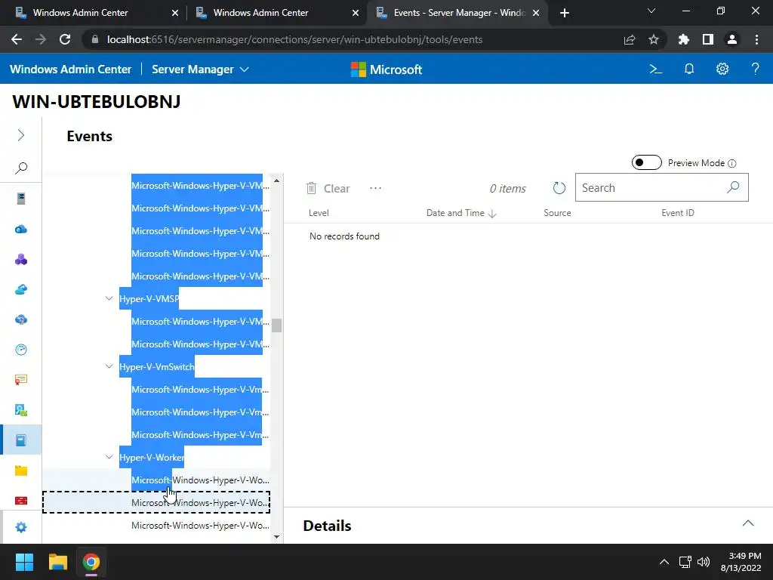Reload the current page
Image resolution: width=773 pixels, height=580 pixels.
[x=65, y=39]
